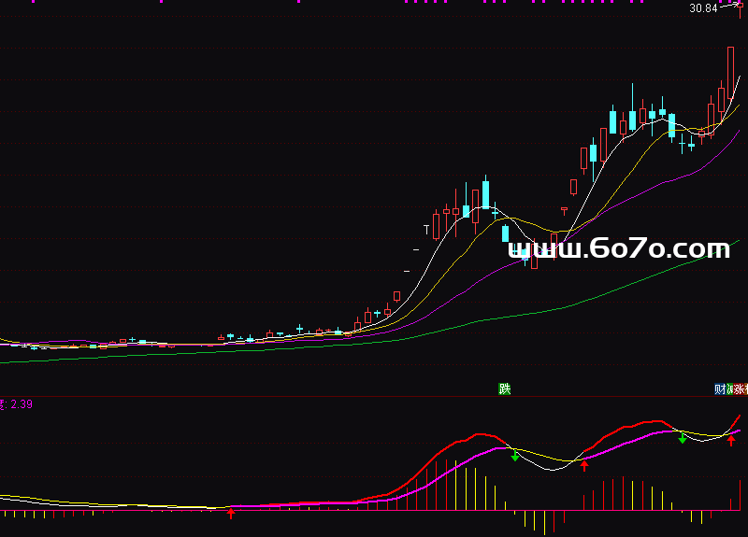
Task: Click the blue 财 info marker
Action: click(x=719, y=389)
